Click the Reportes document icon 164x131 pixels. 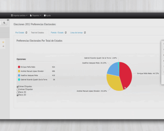(x=31, y=15)
